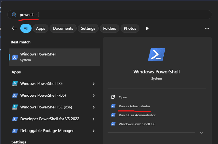Click the Windows PowerShell ISE icon

pos(15,84)
